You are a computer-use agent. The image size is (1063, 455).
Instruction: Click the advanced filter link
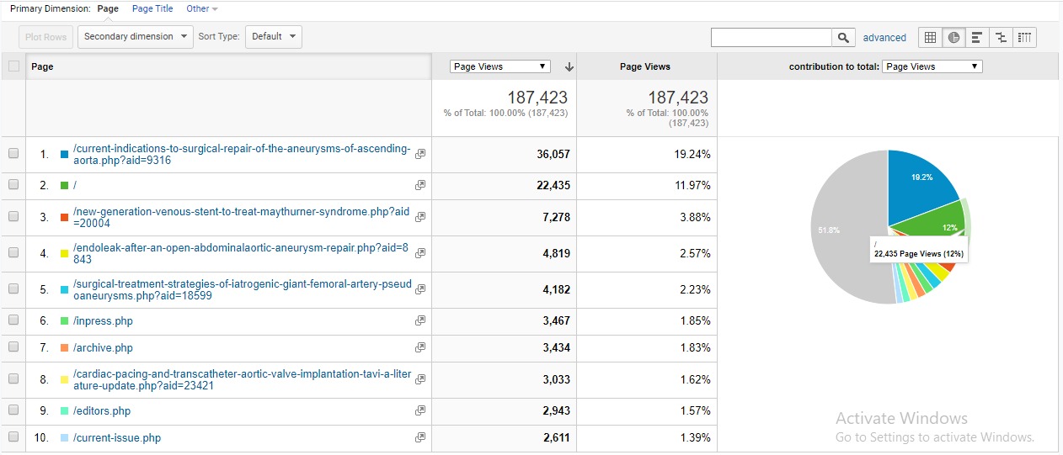[x=884, y=38]
